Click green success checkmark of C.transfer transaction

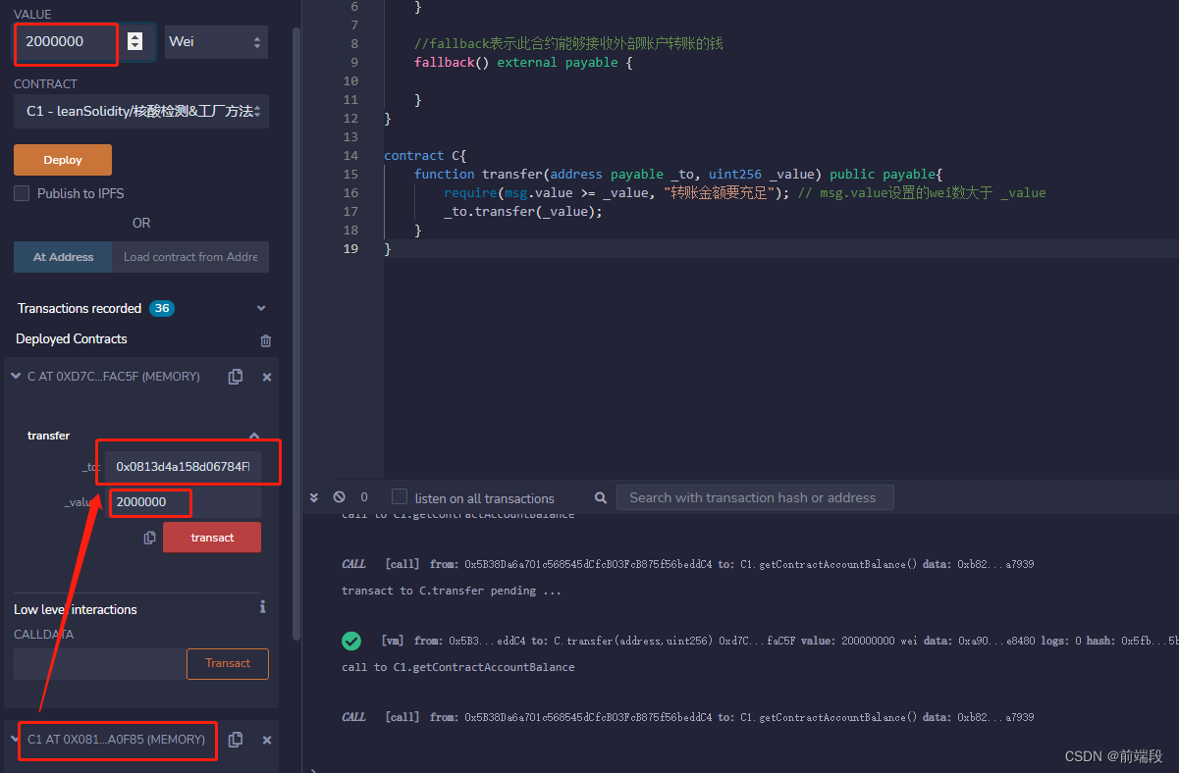click(x=350, y=641)
